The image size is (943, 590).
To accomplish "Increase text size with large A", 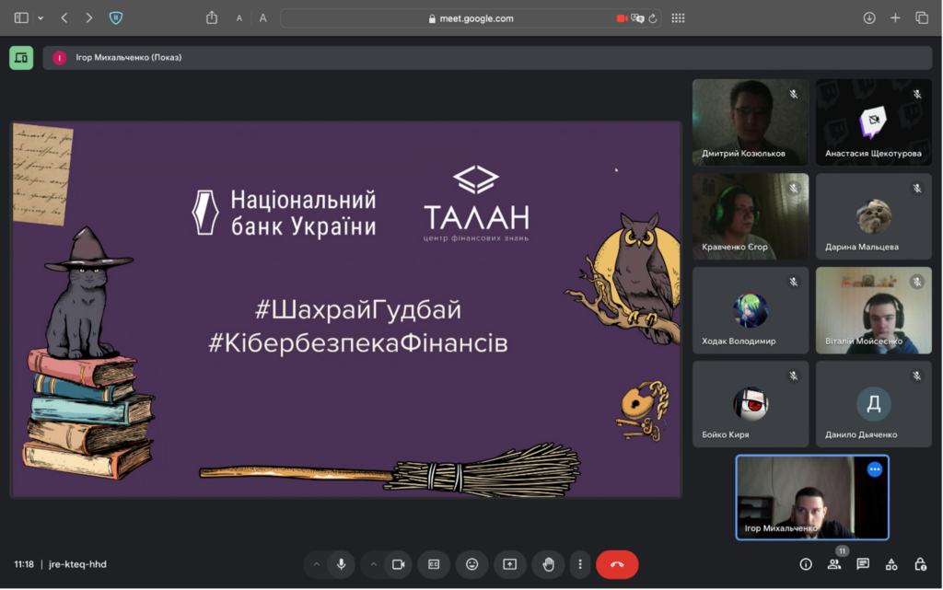I will point(262,18).
